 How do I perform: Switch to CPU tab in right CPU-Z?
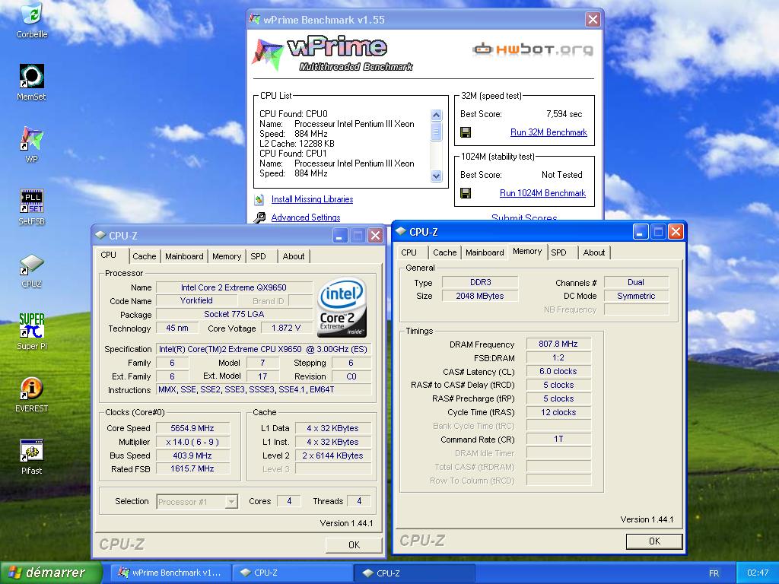point(409,252)
